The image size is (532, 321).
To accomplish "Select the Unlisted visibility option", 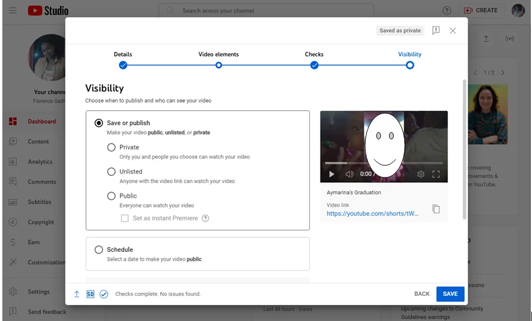I will pos(111,172).
